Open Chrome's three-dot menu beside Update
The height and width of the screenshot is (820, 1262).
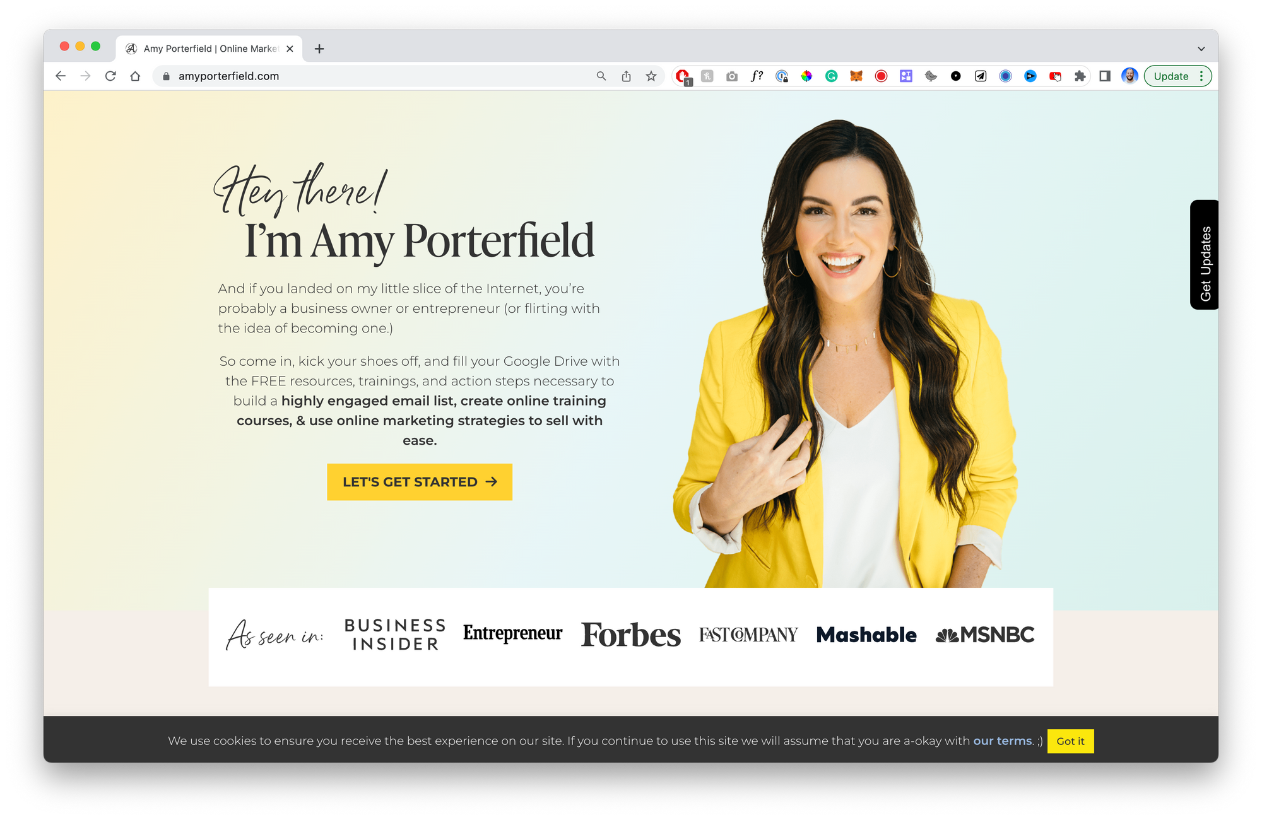click(x=1201, y=76)
